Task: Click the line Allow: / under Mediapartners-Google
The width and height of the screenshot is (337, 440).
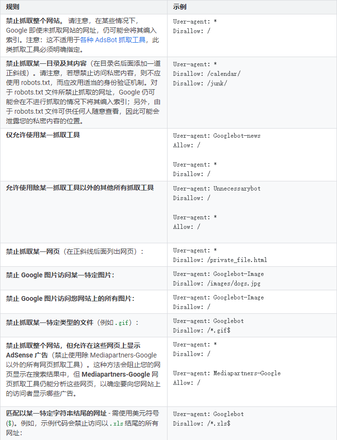Action: coord(186,383)
